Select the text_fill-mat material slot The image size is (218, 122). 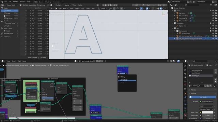201,73
